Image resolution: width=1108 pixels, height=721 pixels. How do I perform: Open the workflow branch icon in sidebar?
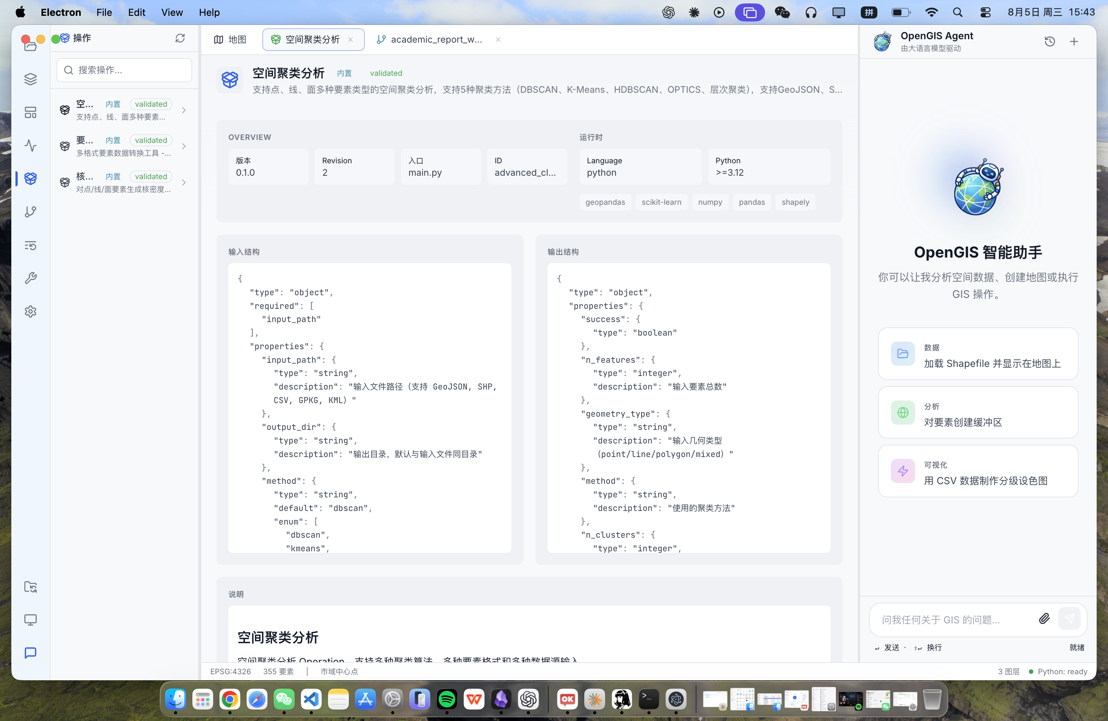(x=31, y=212)
